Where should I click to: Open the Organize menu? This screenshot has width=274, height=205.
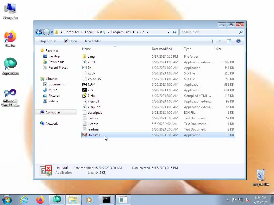click(x=48, y=41)
